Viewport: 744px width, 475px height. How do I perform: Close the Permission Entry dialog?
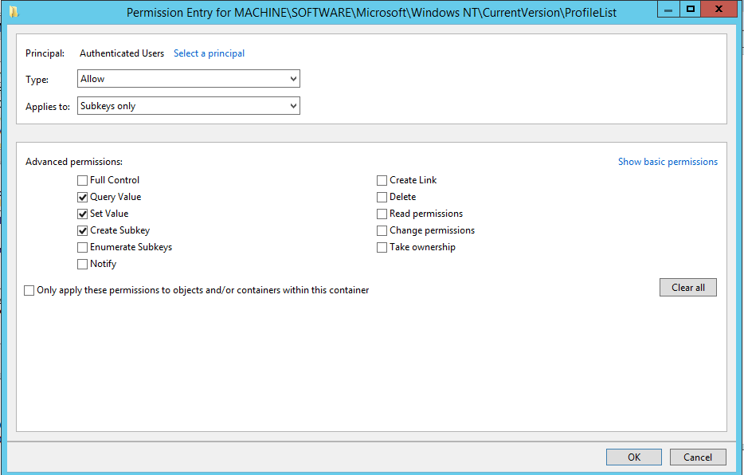click(719, 10)
